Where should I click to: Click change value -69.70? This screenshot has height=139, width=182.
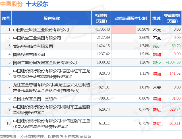175,46
